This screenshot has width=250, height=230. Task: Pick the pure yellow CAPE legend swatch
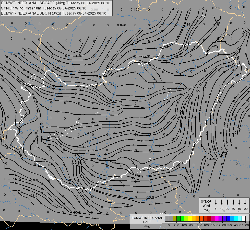tap(190, 218)
